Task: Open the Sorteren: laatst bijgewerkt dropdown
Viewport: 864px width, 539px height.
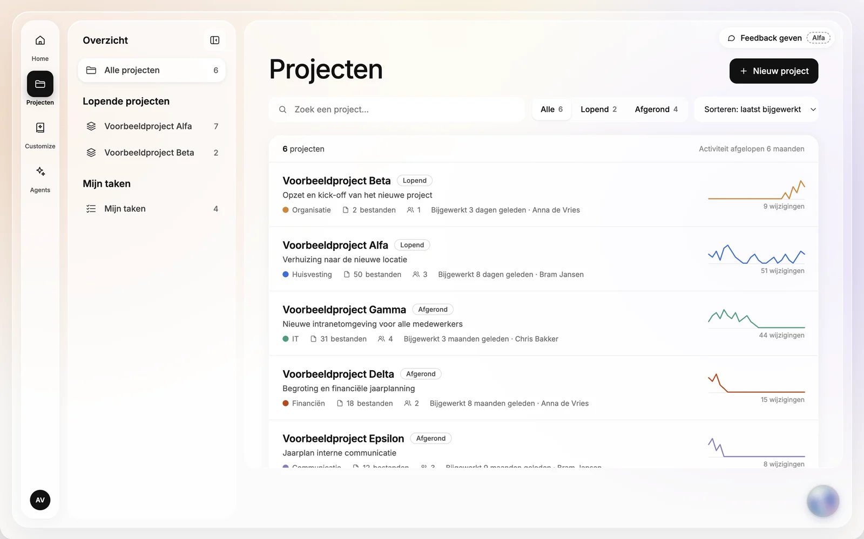Action: 756,110
